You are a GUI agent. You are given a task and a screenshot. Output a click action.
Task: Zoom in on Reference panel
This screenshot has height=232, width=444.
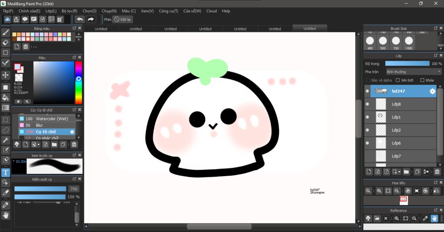396,219
